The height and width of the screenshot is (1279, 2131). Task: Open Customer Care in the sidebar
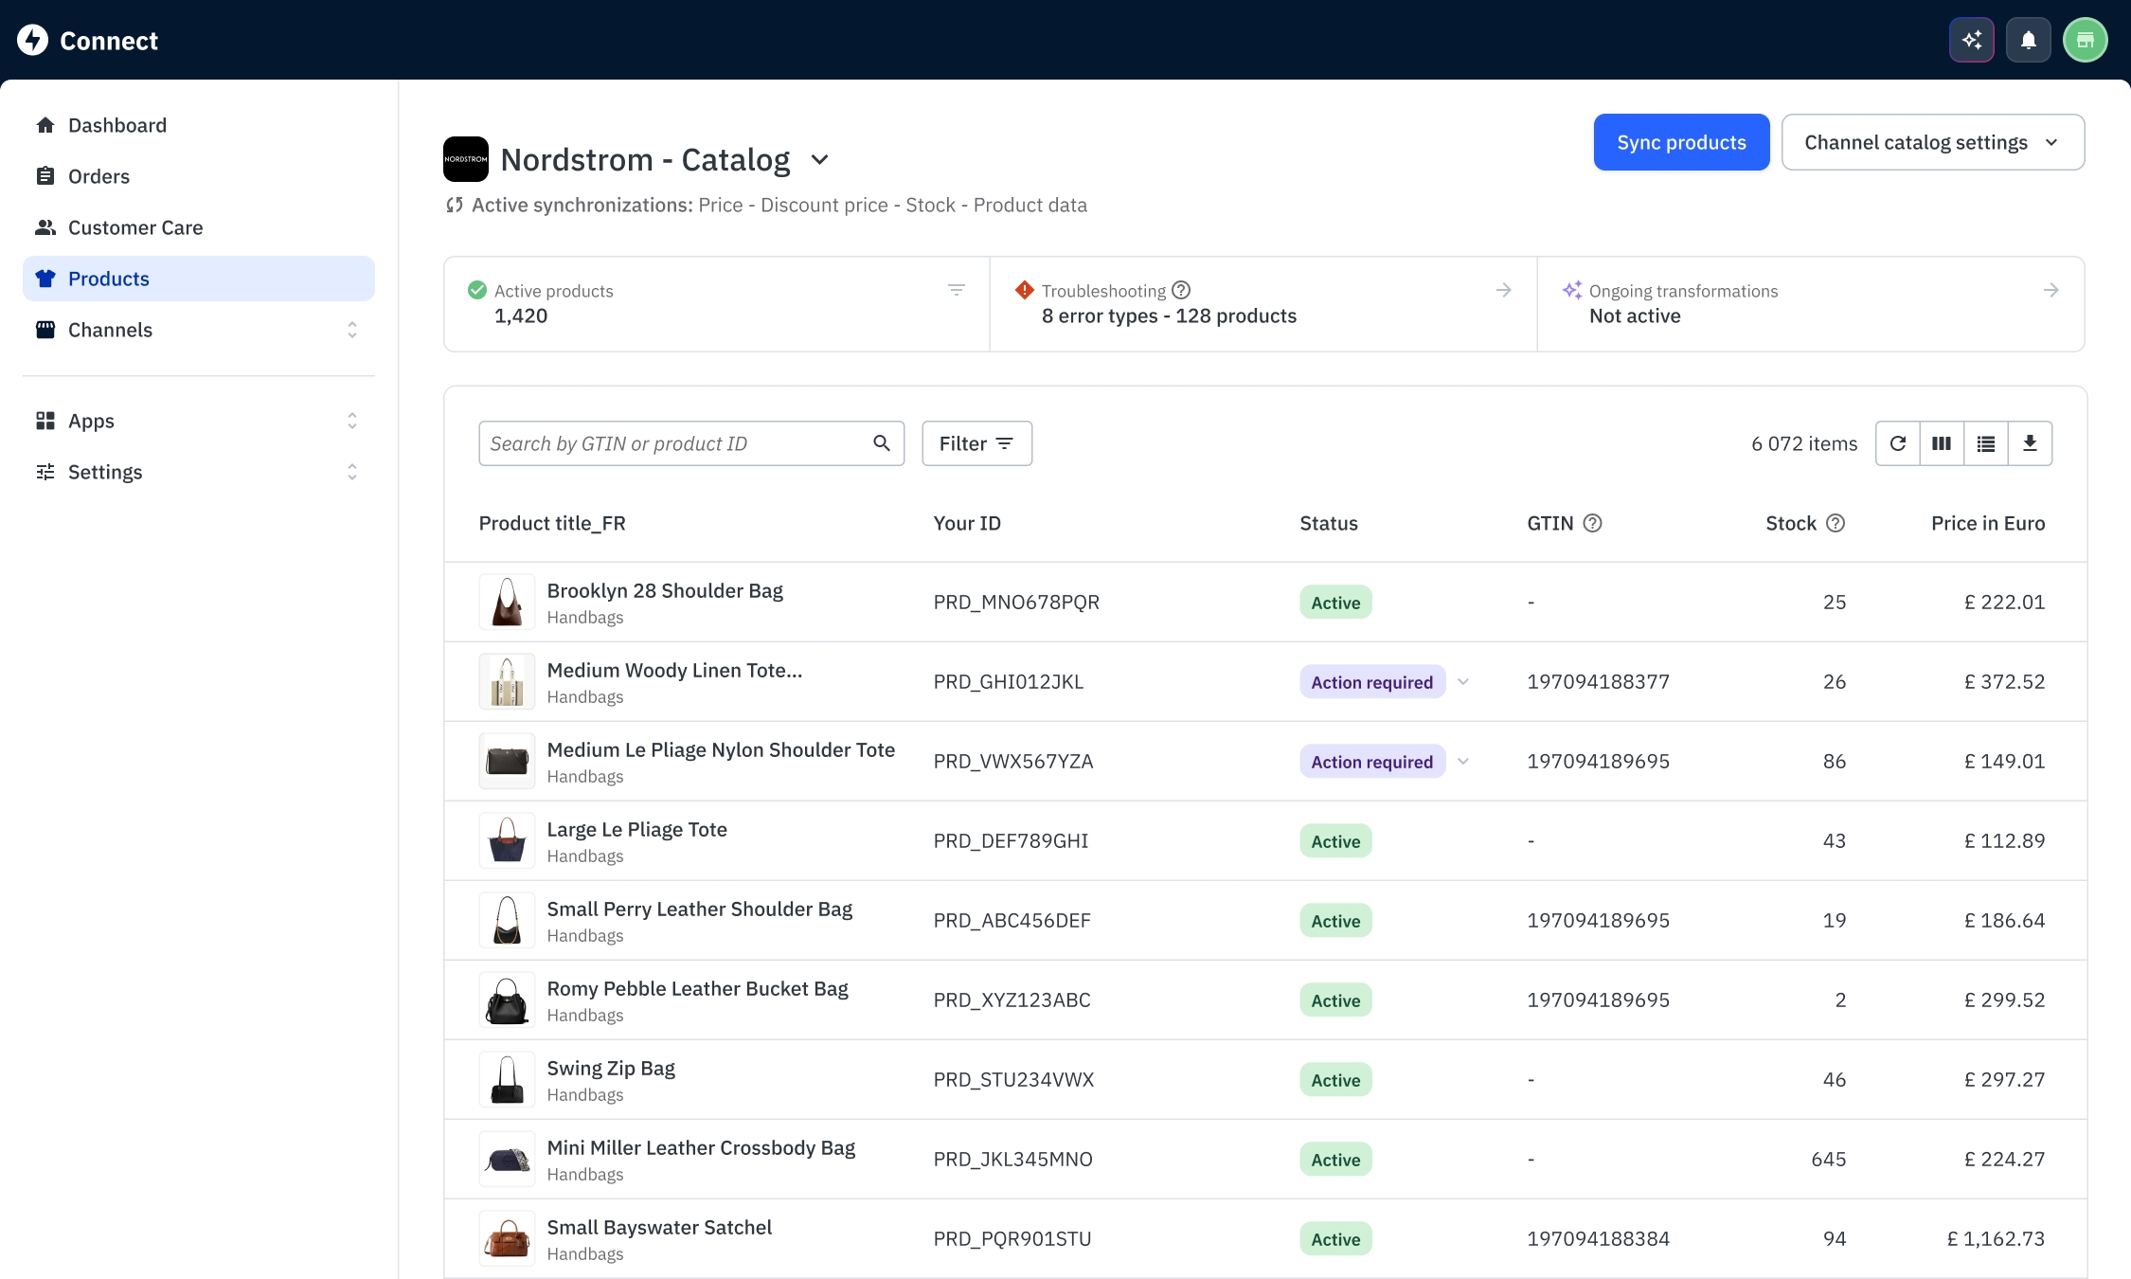(x=134, y=227)
